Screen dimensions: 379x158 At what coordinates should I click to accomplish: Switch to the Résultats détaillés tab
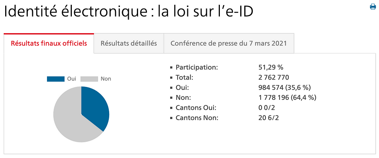point(129,43)
